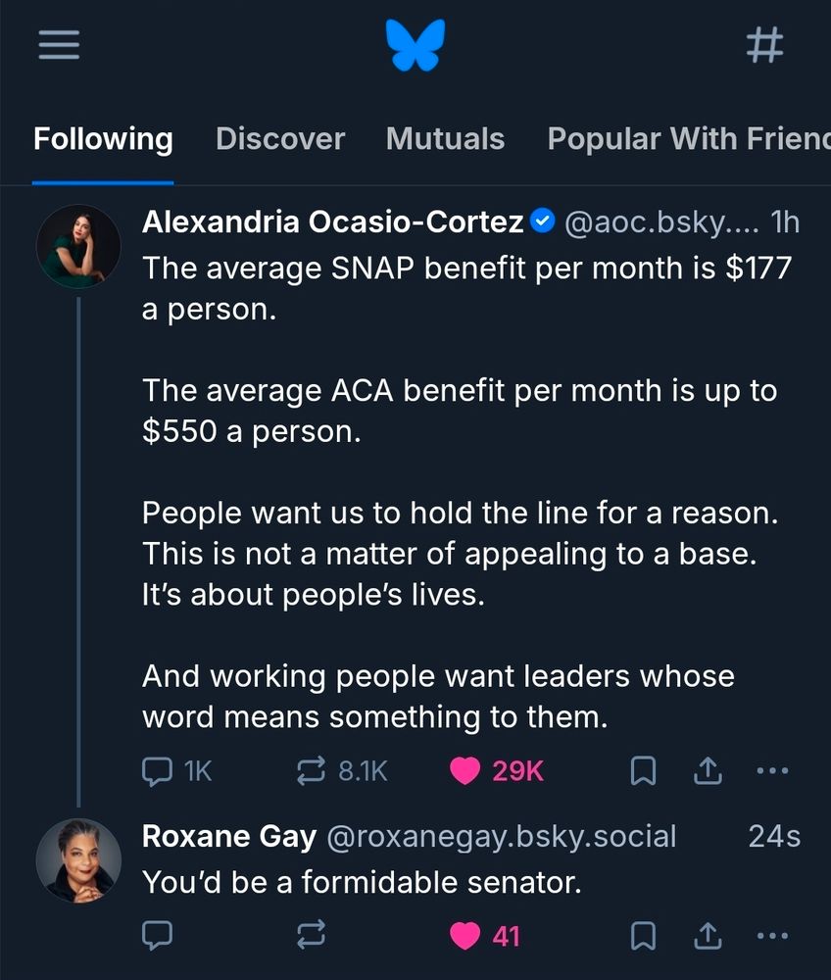Viewport: 831px width, 980px height.
Task: Open the hamburger navigation menu
Action: (59, 44)
